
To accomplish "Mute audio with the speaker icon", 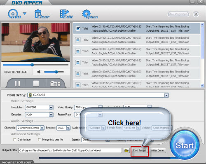I will click(40, 72).
